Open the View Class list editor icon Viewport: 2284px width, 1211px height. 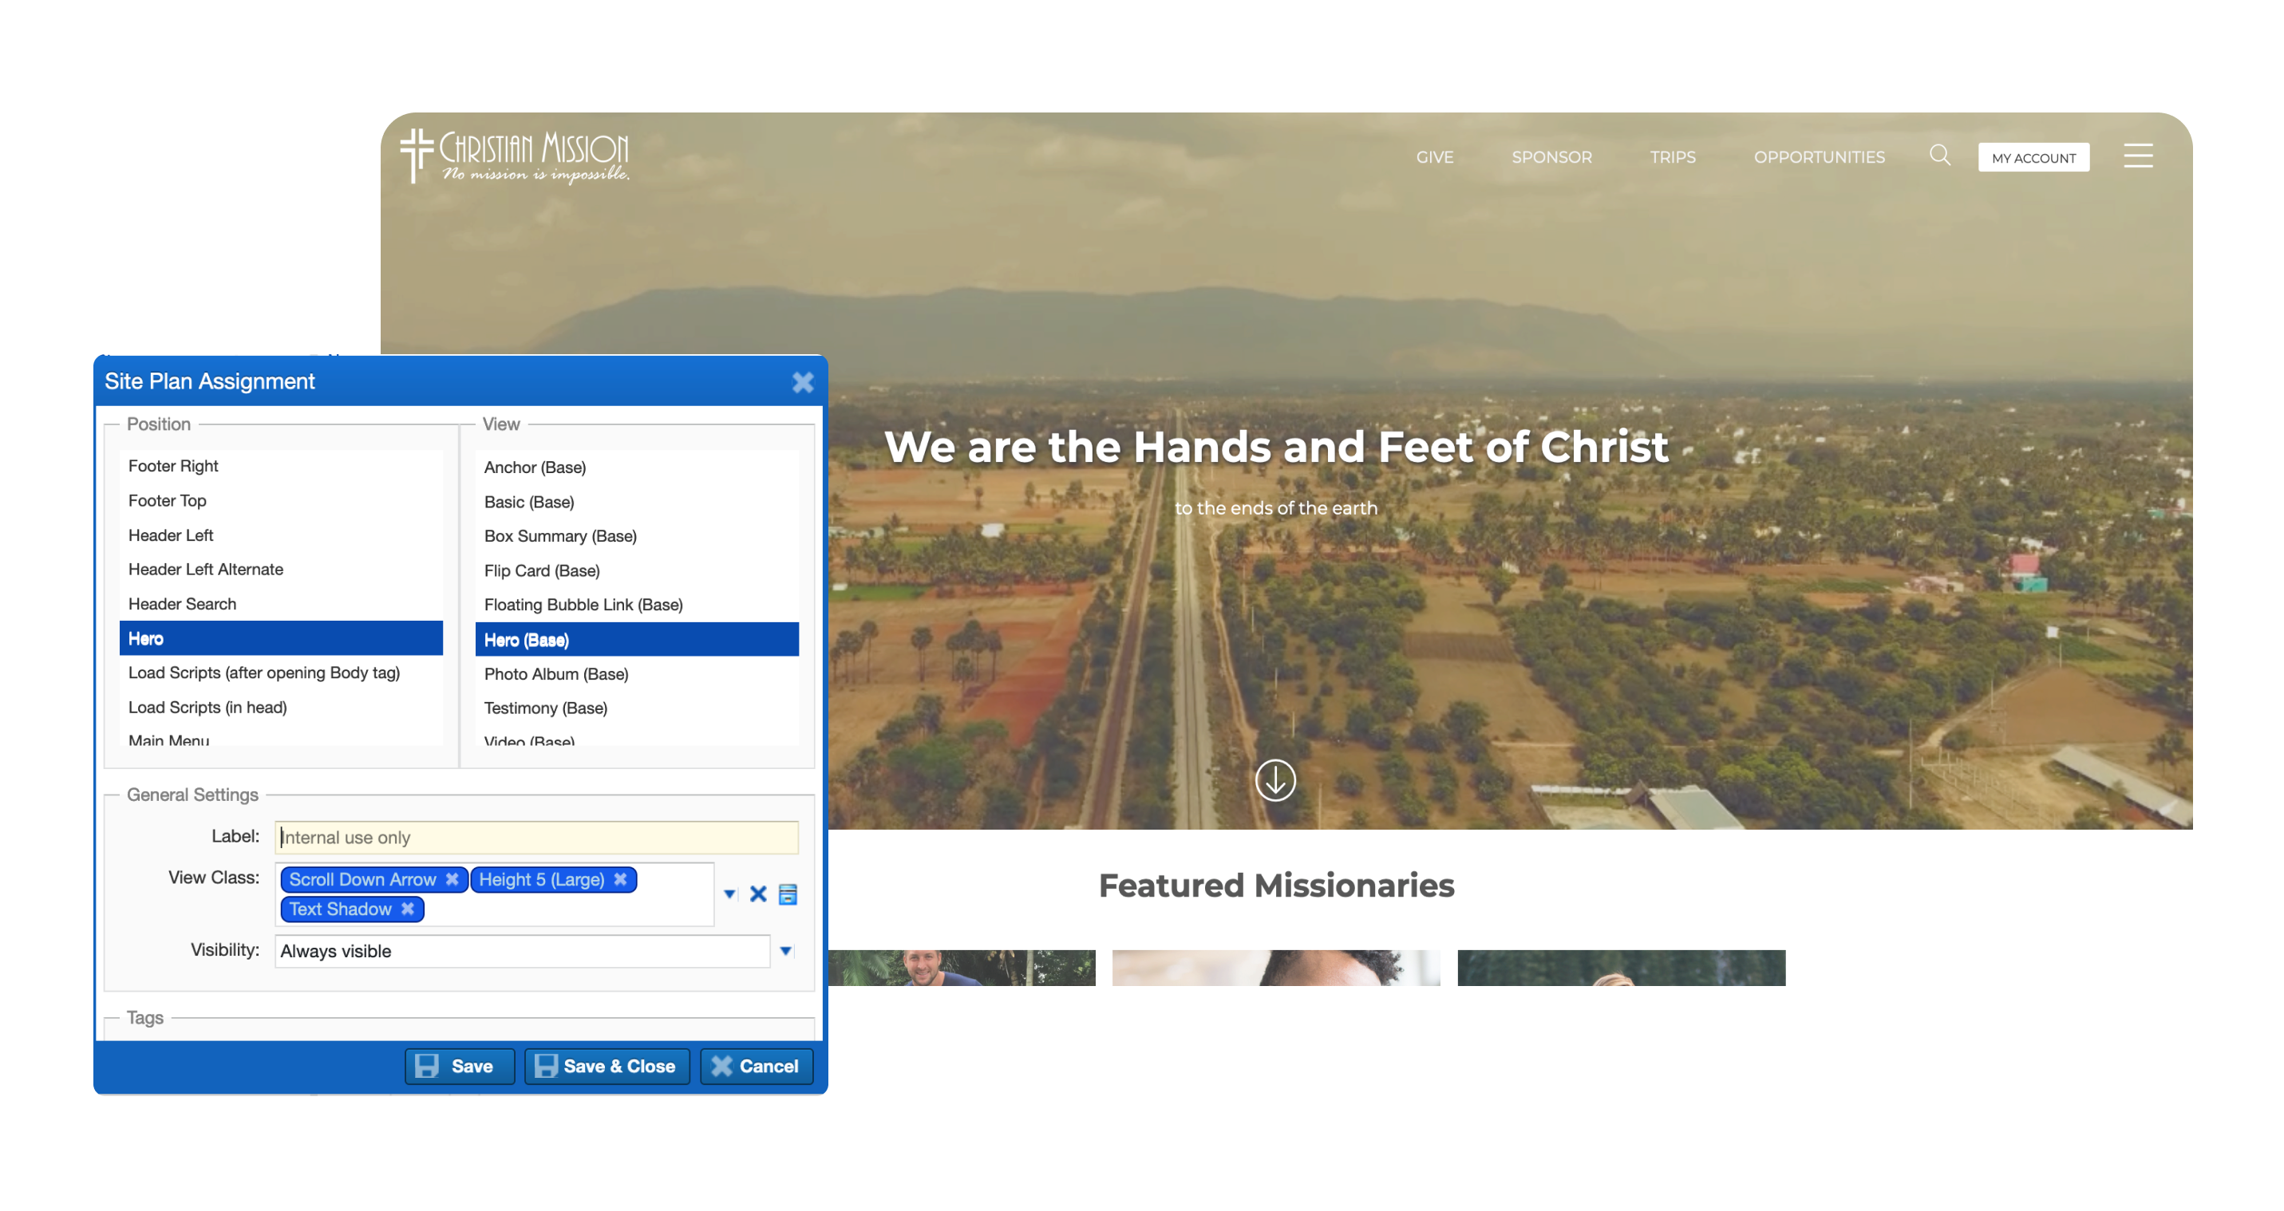786,894
